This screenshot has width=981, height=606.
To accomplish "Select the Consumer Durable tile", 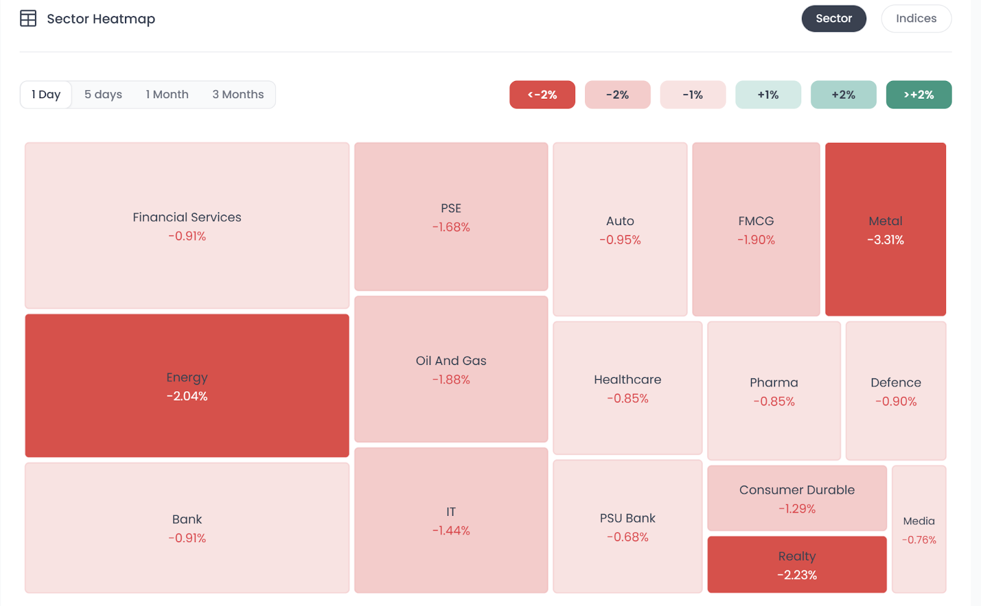I will coord(796,498).
